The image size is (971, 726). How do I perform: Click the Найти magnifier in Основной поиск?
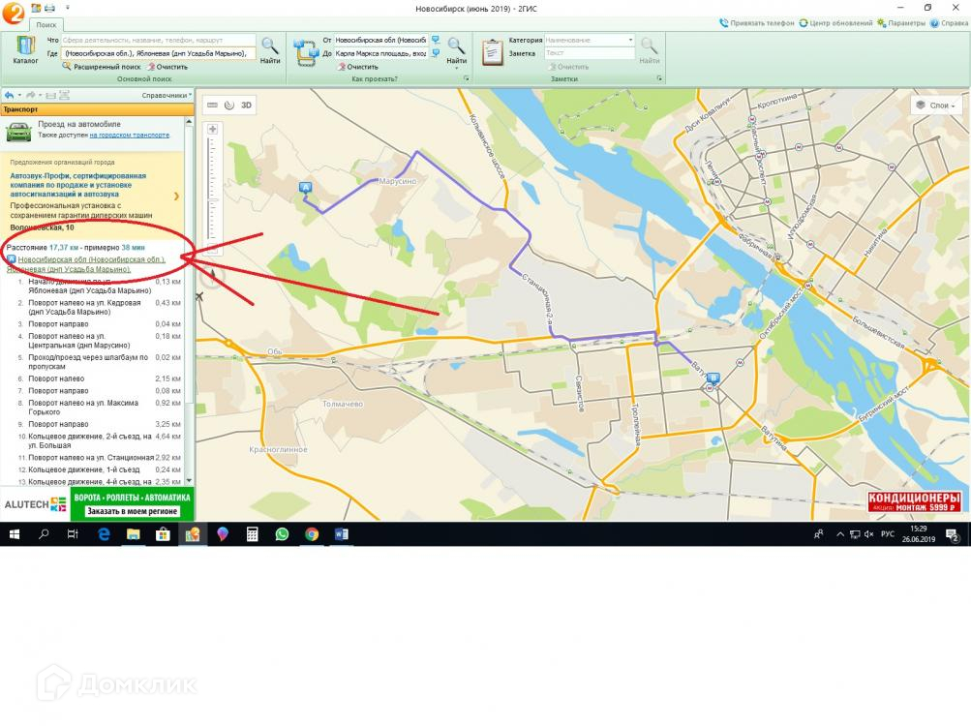click(270, 49)
